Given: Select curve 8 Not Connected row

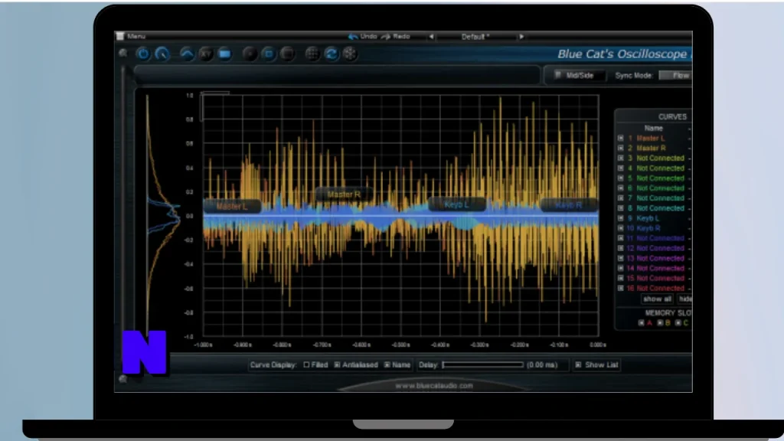Looking at the screenshot, I should click(655, 208).
